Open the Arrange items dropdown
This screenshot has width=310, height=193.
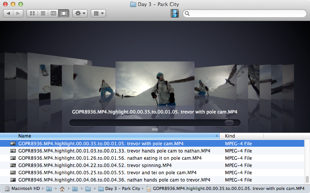pos(98,13)
